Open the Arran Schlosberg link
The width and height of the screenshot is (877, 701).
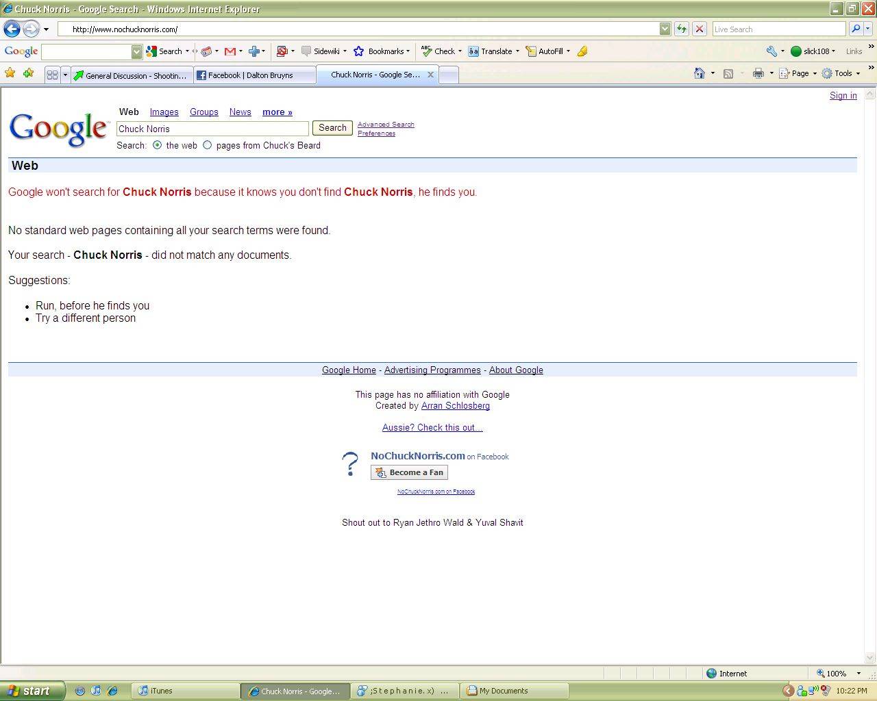455,406
